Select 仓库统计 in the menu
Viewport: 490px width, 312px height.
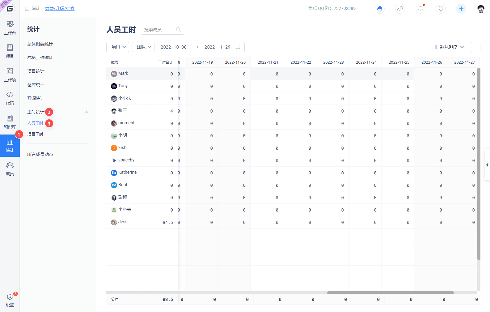coord(36,85)
